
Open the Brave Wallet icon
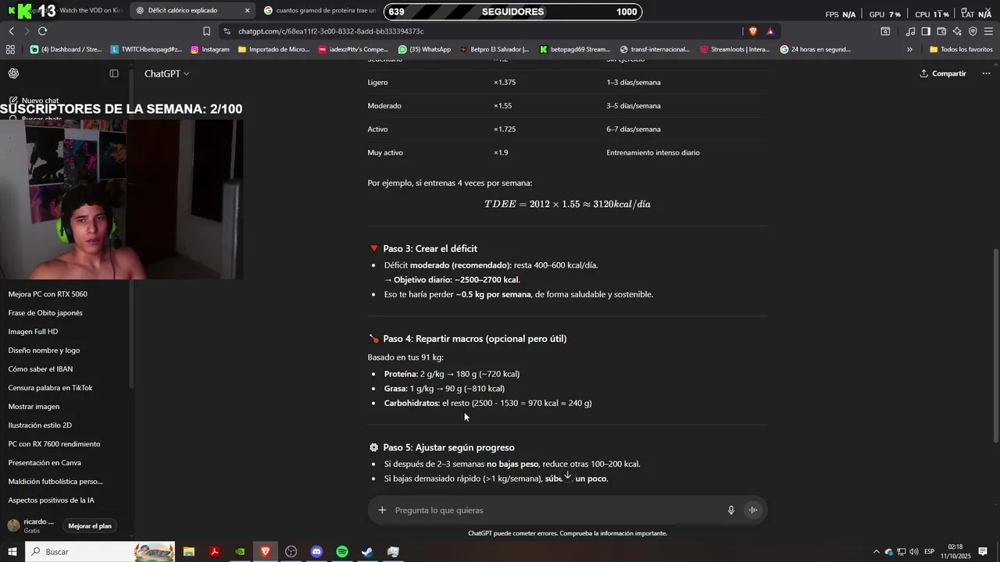click(941, 31)
